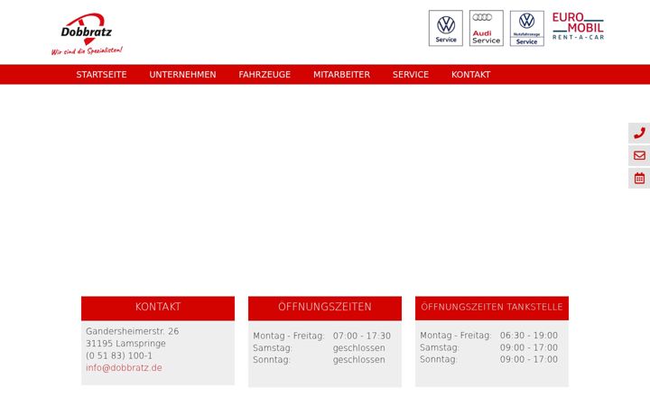Click the Öffnungszeiten Tankstelle header
Viewport: 650px width, 406px height.
tap(492, 309)
